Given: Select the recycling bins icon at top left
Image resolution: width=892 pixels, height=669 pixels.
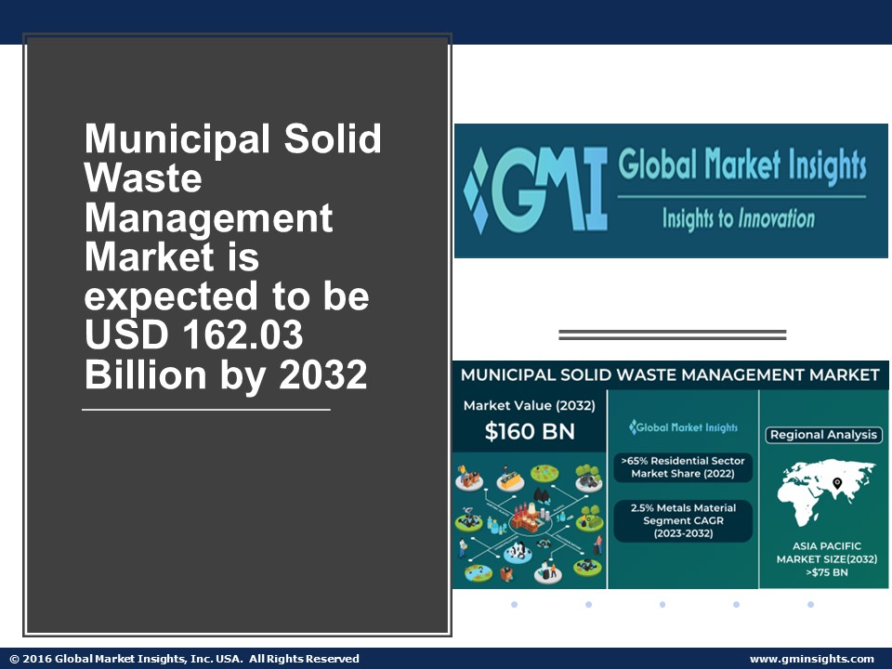Looking at the screenshot, I should [x=471, y=479].
